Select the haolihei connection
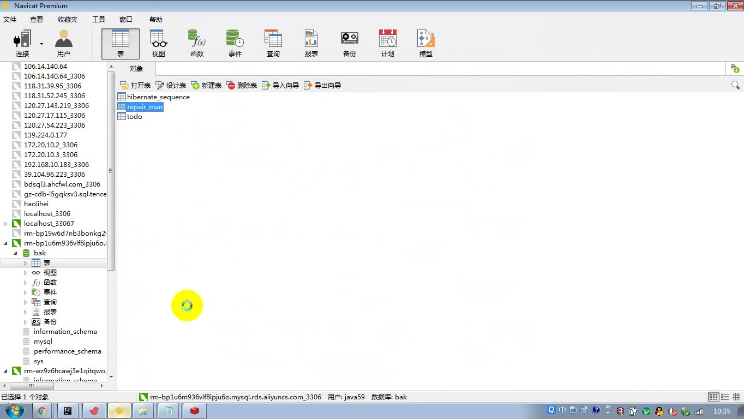 (x=36, y=204)
